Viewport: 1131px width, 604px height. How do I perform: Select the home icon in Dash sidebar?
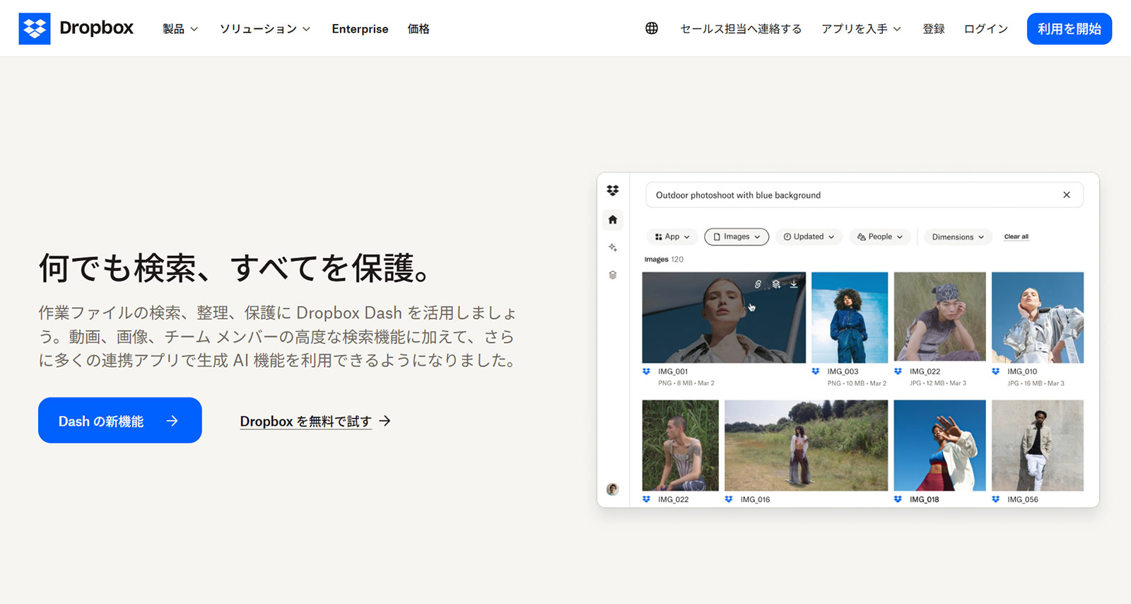pos(613,219)
